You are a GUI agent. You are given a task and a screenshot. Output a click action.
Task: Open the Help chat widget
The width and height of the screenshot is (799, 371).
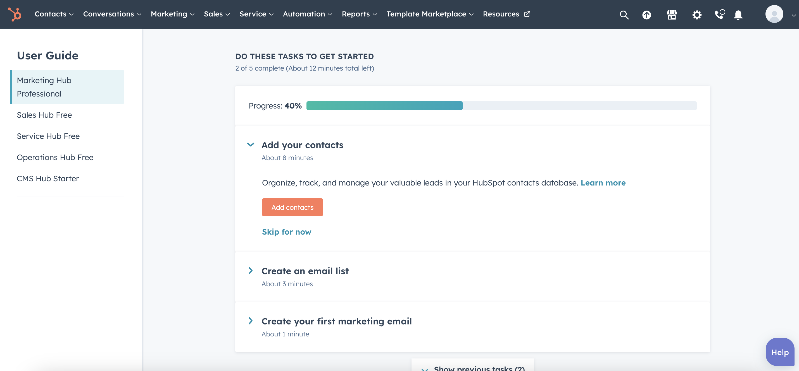(780, 352)
